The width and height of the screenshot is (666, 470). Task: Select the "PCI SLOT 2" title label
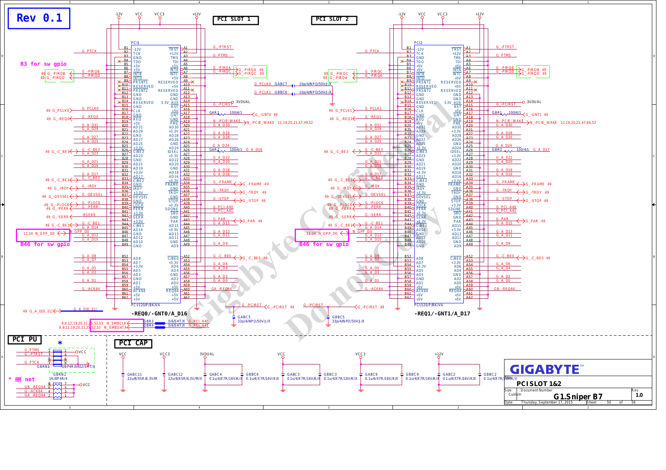point(334,20)
